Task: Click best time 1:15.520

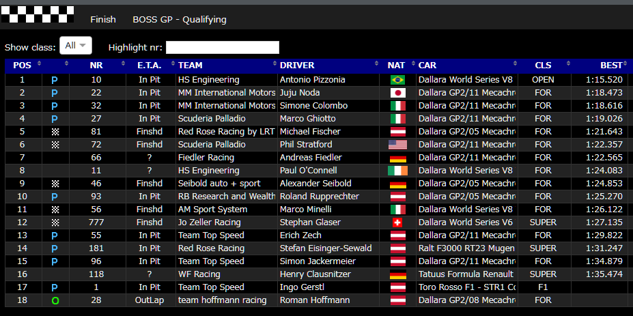Action: 604,80
